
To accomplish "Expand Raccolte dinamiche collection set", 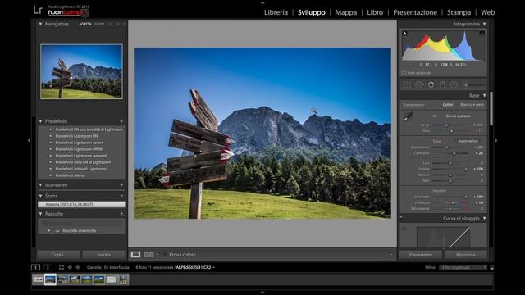I will click(x=49, y=231).
